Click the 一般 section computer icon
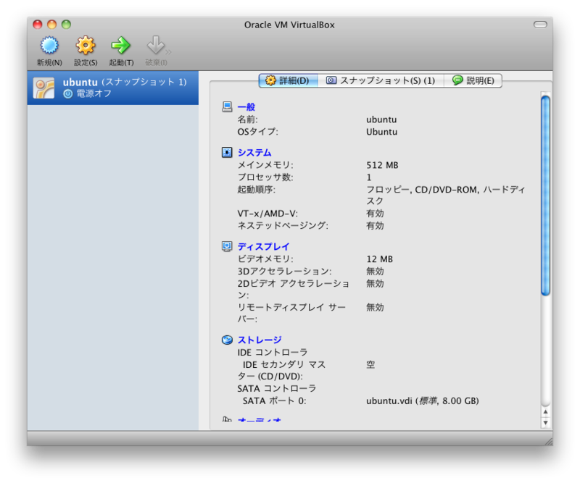Screen dimensions: 580x483 pyautogui.click(x=227, y=106)
